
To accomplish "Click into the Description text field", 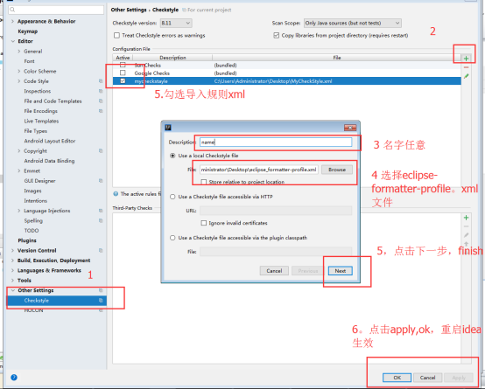I will pyautogui.click(x=276, y=142).
